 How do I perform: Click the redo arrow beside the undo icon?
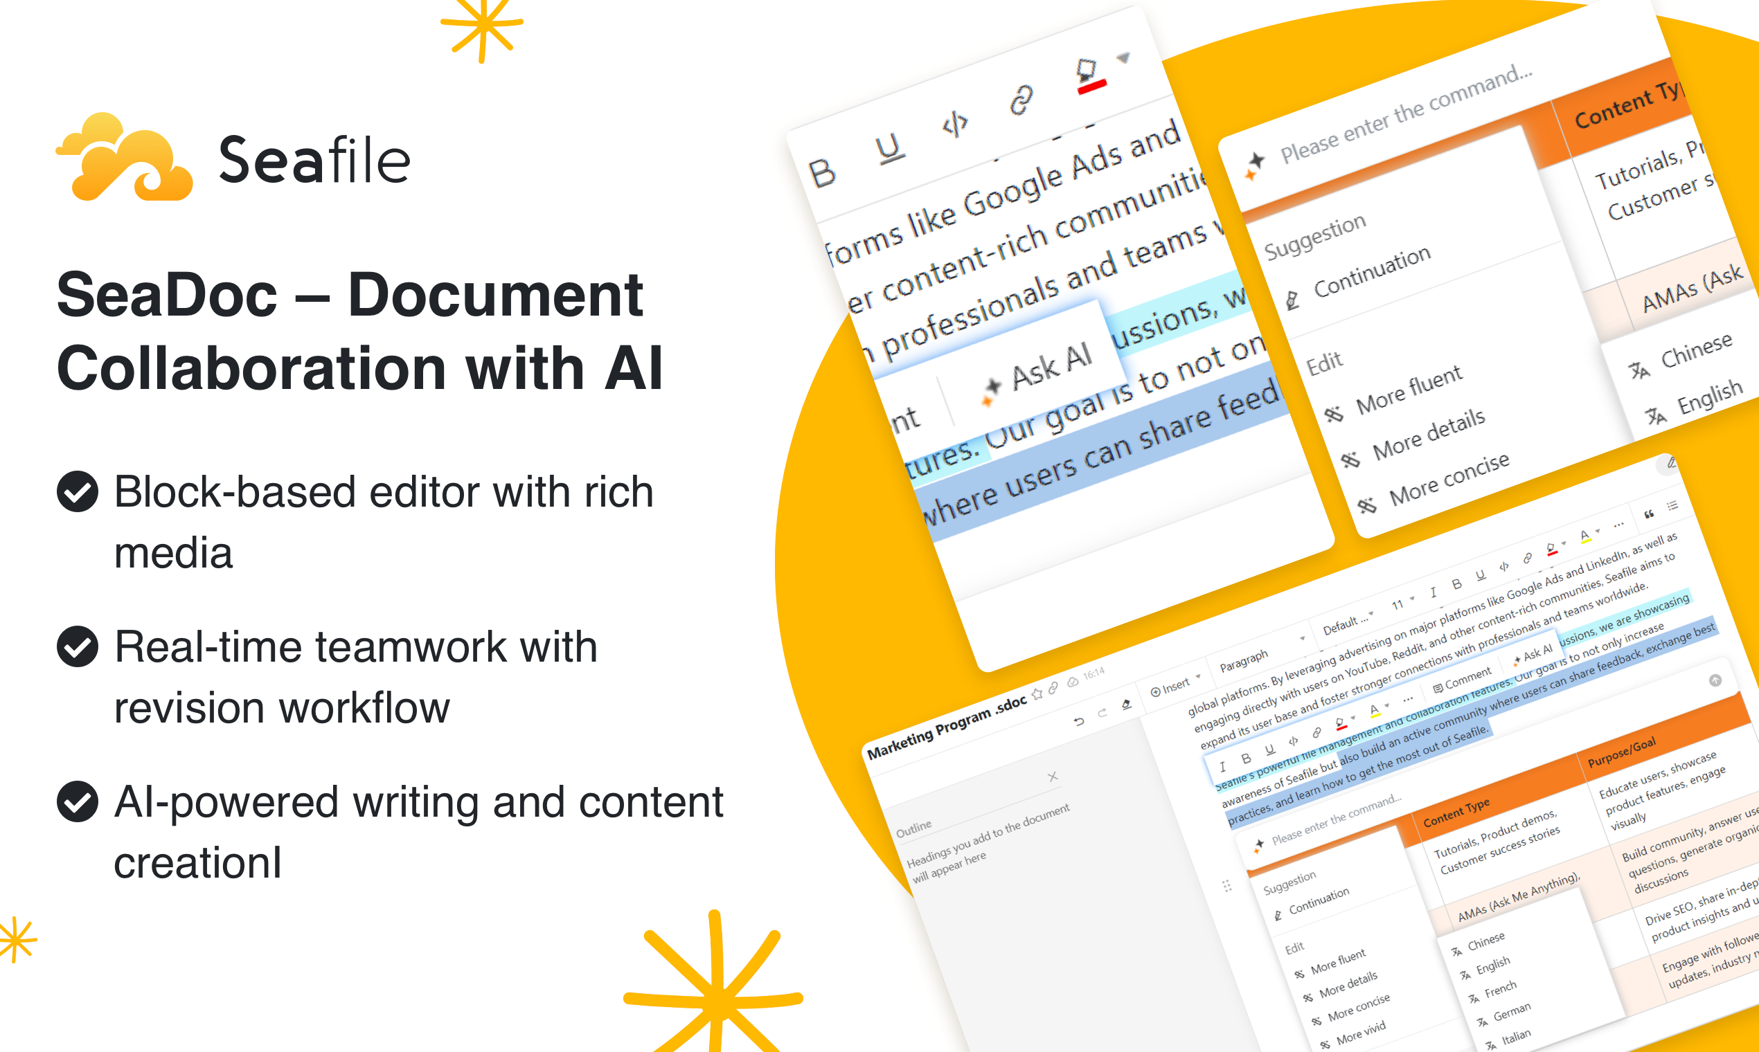coord(1102,713)
